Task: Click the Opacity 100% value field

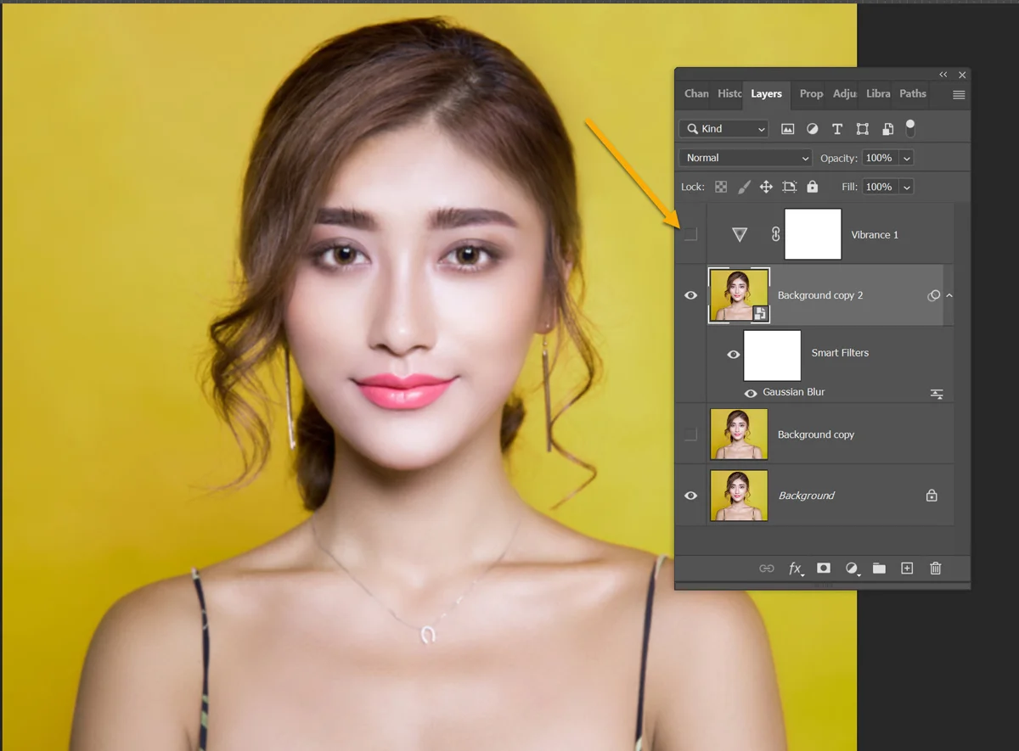Action: coord(880,158)
